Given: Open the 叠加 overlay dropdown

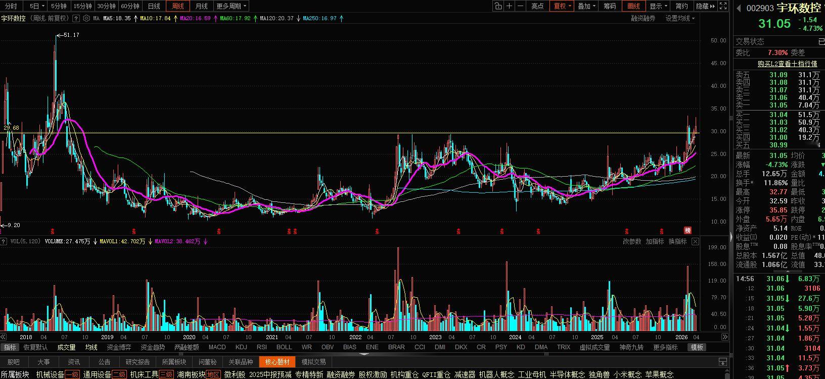Looking at the screenshot, I should tap(586, 6).
